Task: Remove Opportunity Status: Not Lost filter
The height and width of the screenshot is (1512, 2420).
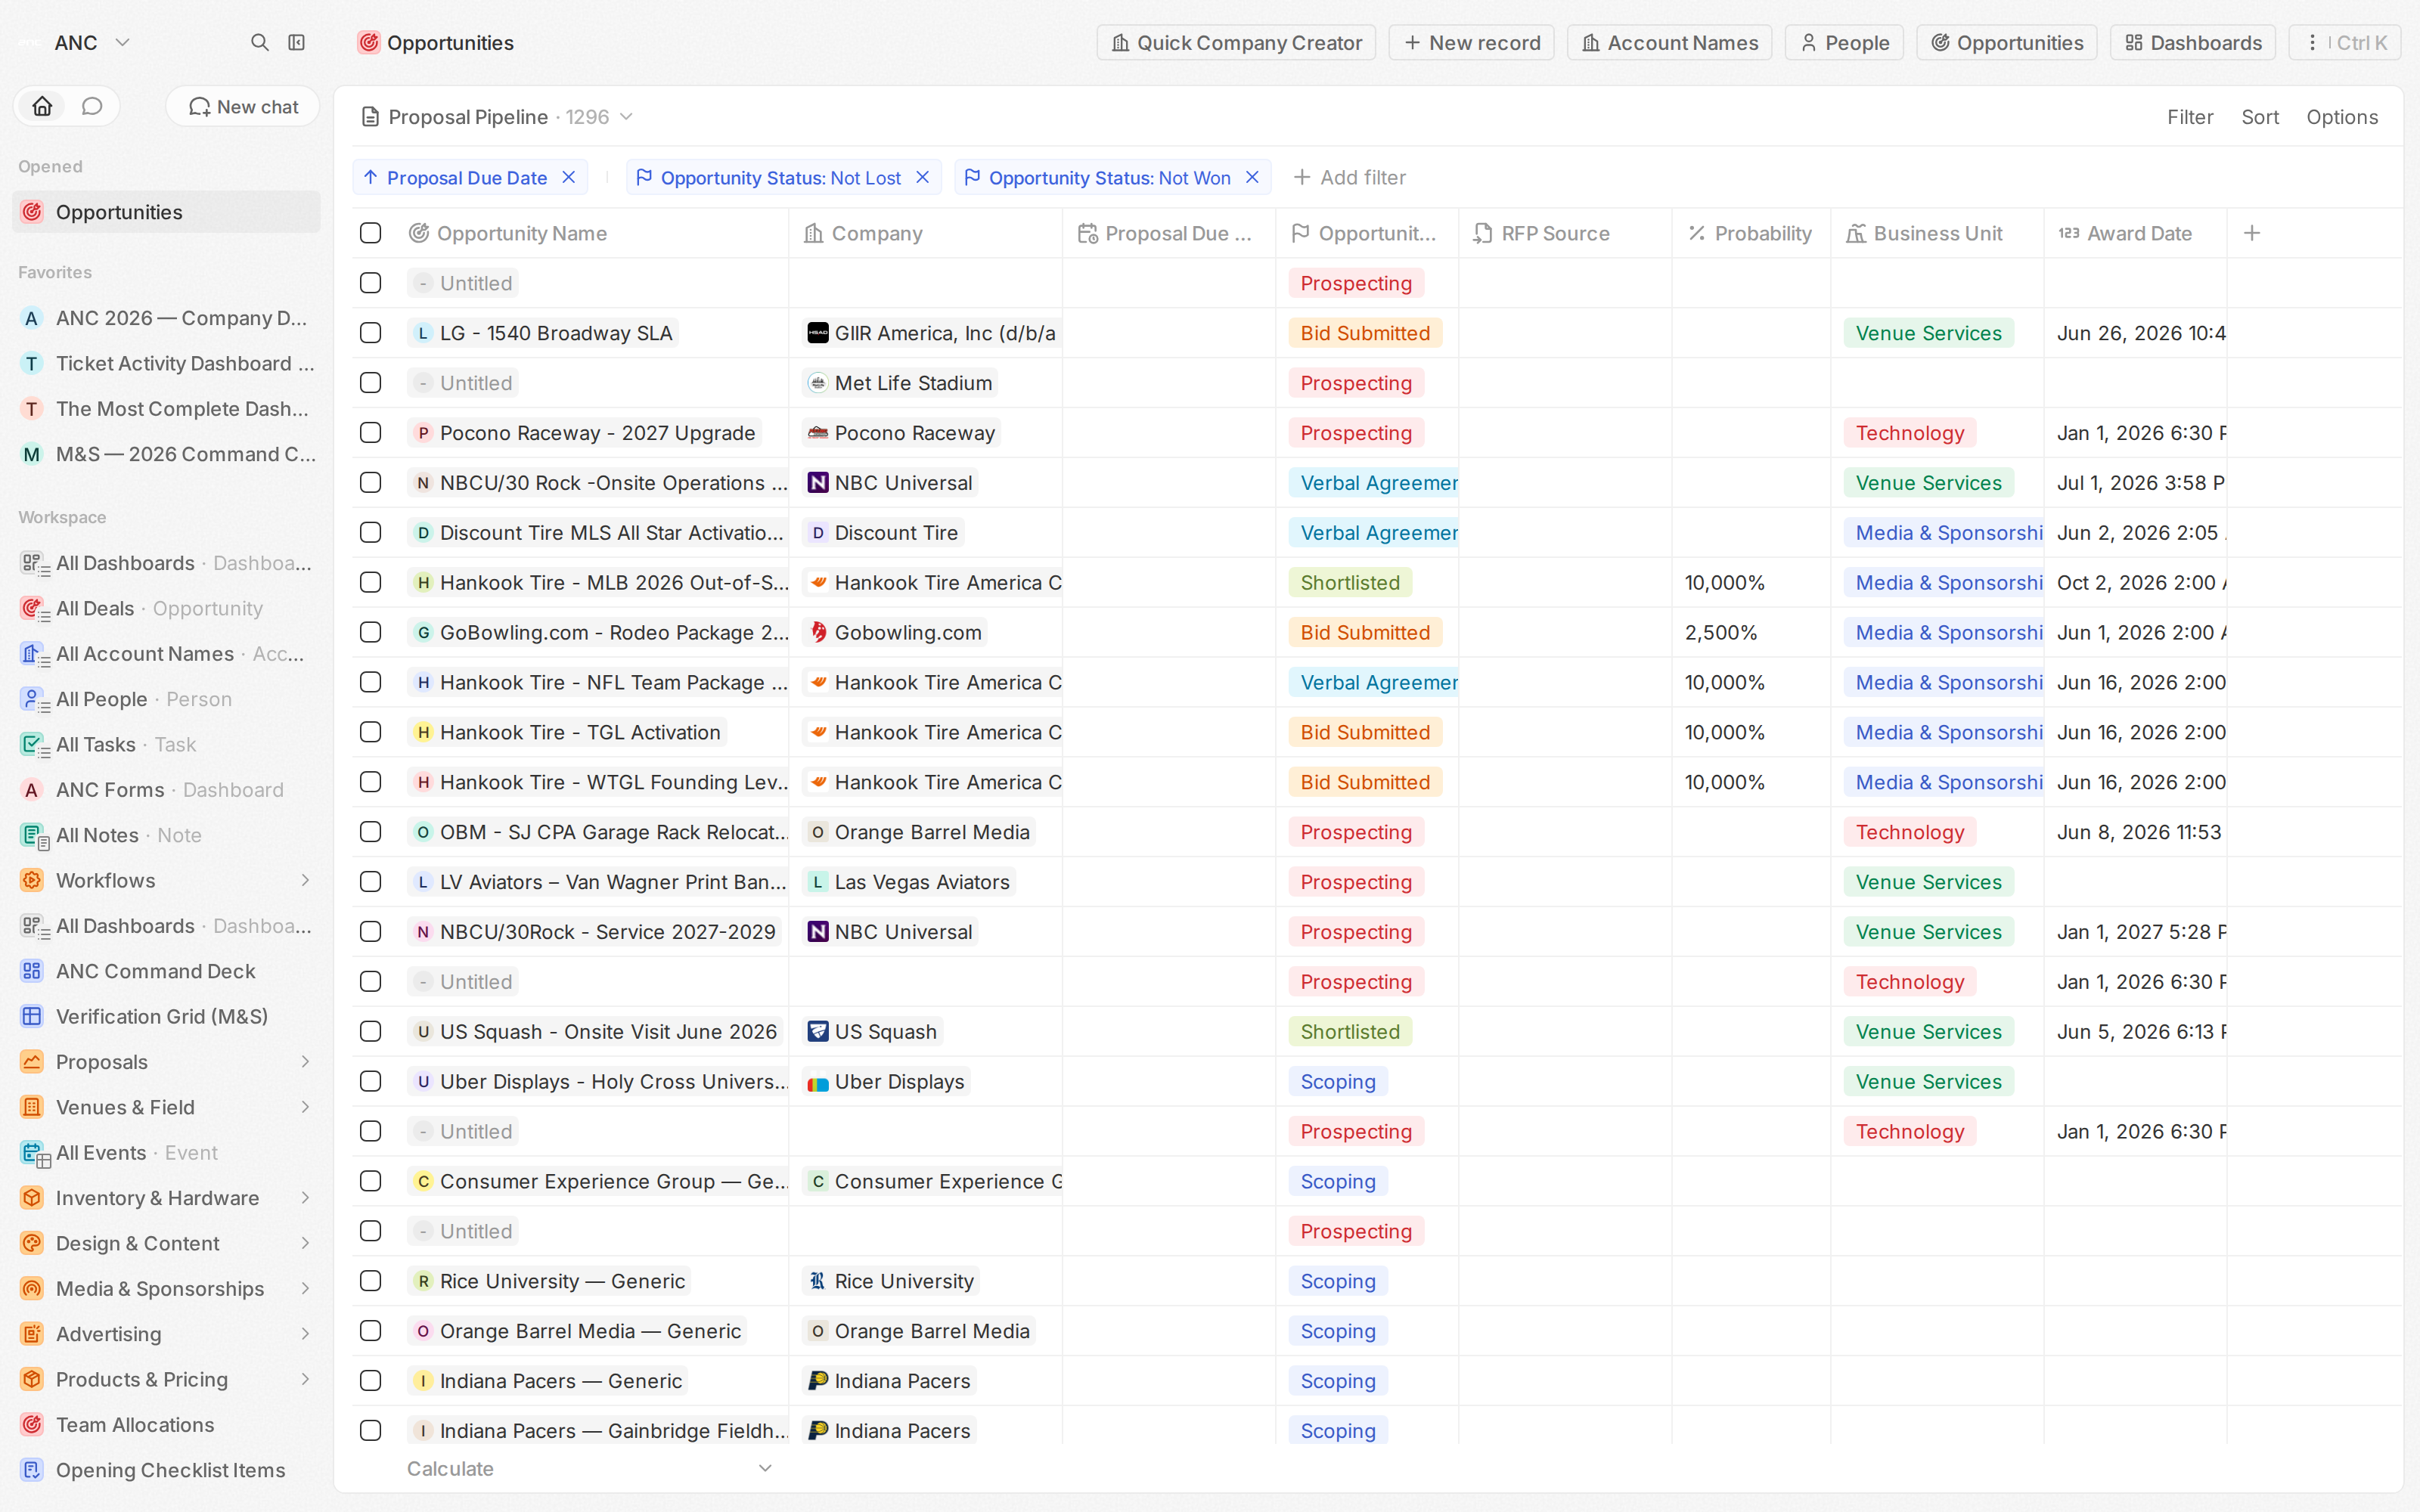Action: pyautogui.click(x=923, y=177)
